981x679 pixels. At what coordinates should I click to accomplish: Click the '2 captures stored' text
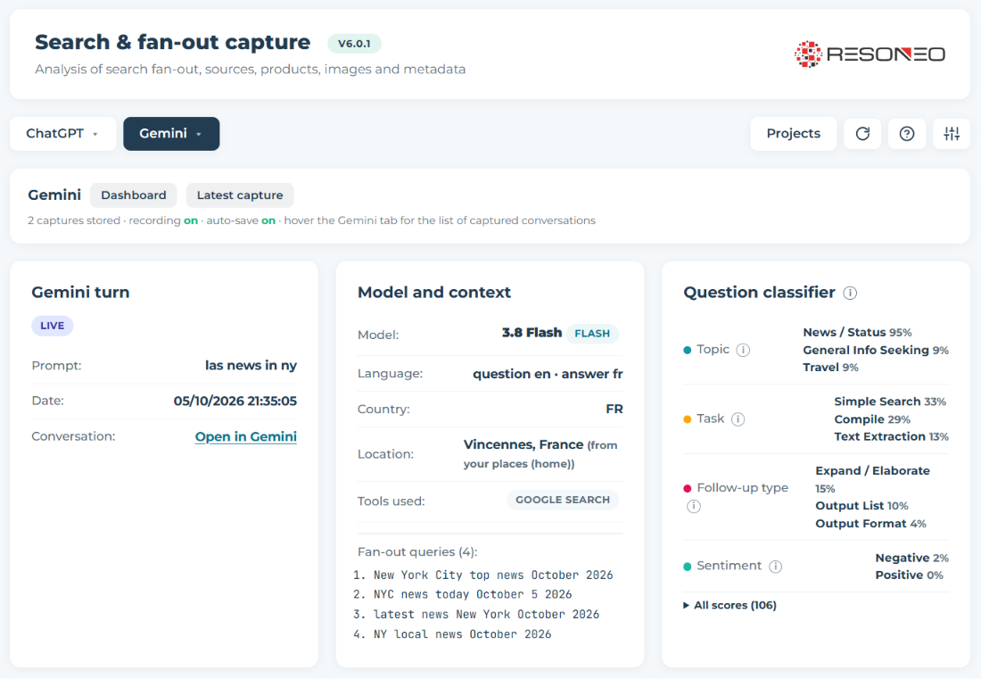point(74,220)
